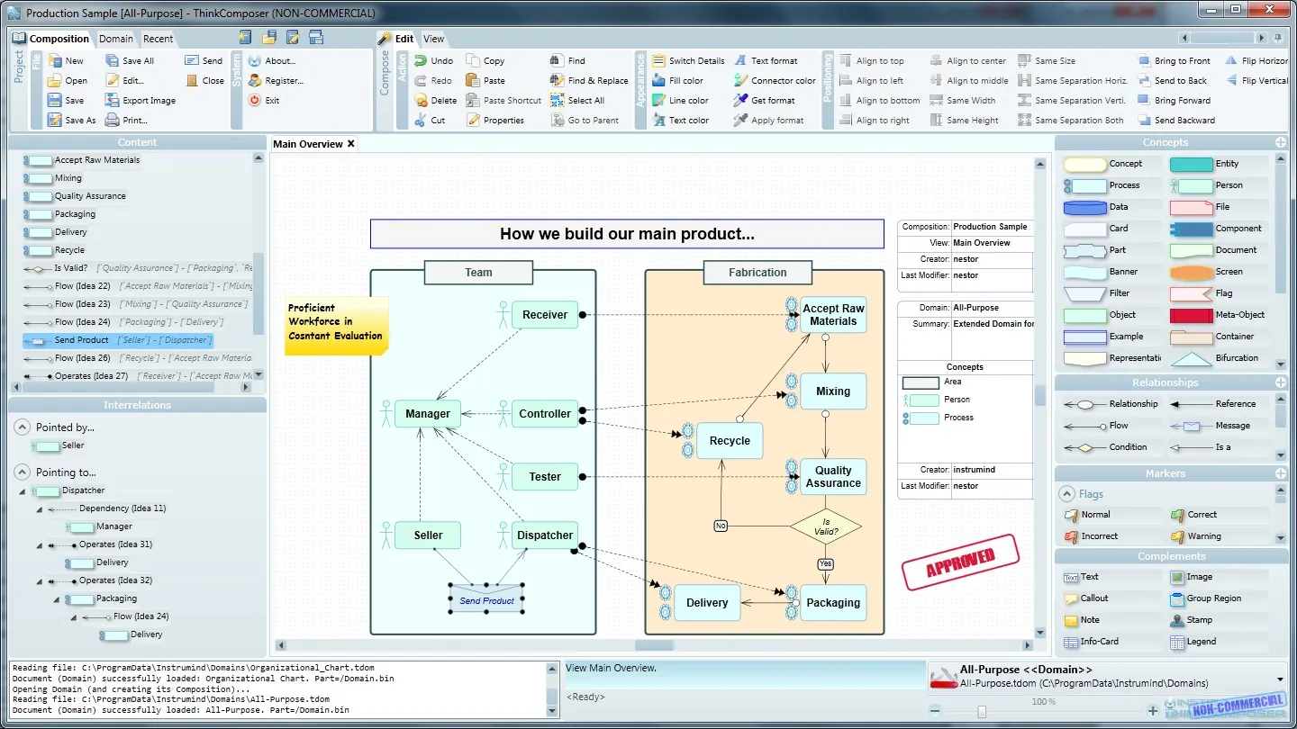Collapse the Pointing to... section
The width and height of the screenshot is (1297, 729).
pyautogui.click(x=23, y=472)
